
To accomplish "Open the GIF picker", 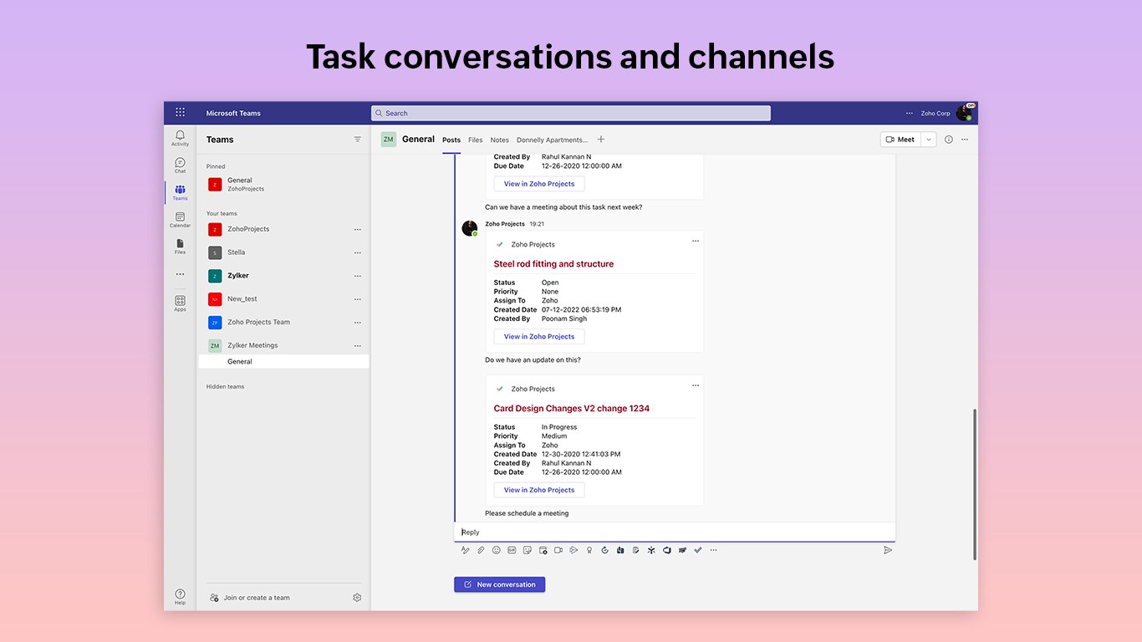I will tap(512, 550).
